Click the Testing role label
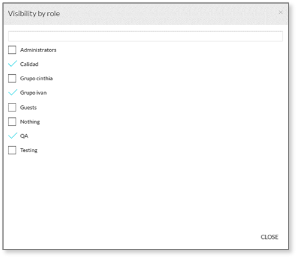Image resolution: width=297 pixels, height=258 pixels. click(x=29, y=150)
